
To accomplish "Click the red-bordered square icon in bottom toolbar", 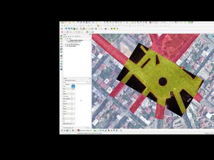I will pos(78,130).
